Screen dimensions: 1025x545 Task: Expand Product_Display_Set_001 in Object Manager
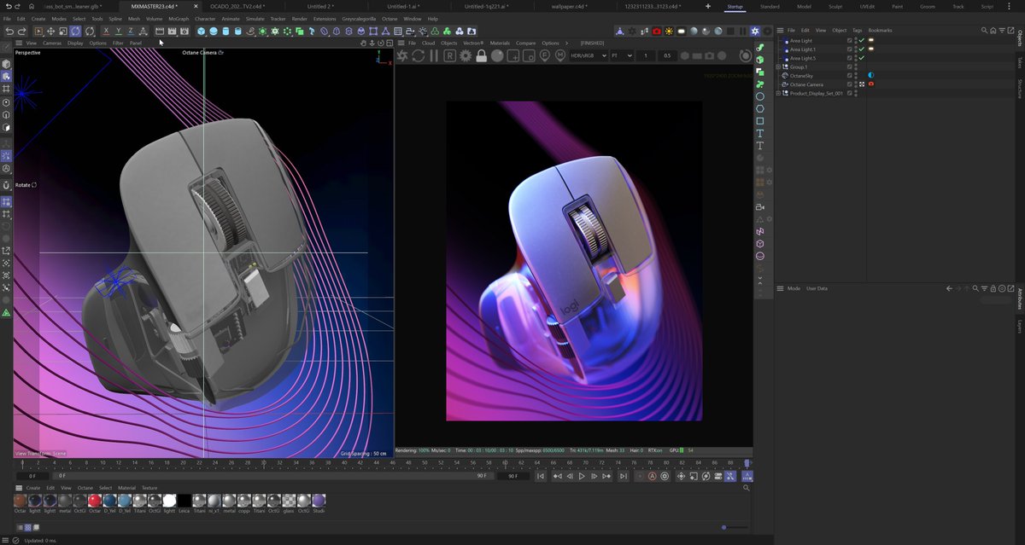(778, 93)
